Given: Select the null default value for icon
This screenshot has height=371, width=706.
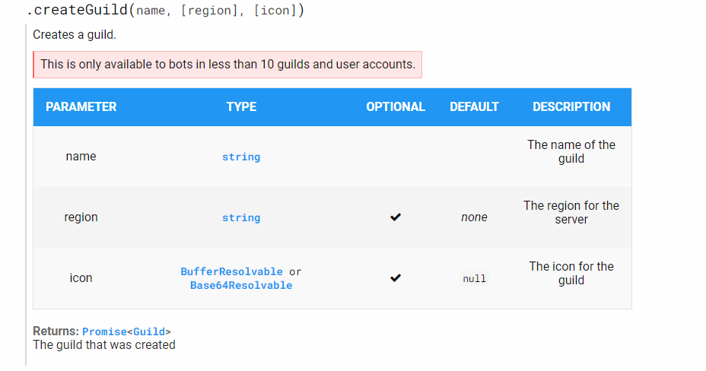Looking at the screenshot, I should pos(474,279).
